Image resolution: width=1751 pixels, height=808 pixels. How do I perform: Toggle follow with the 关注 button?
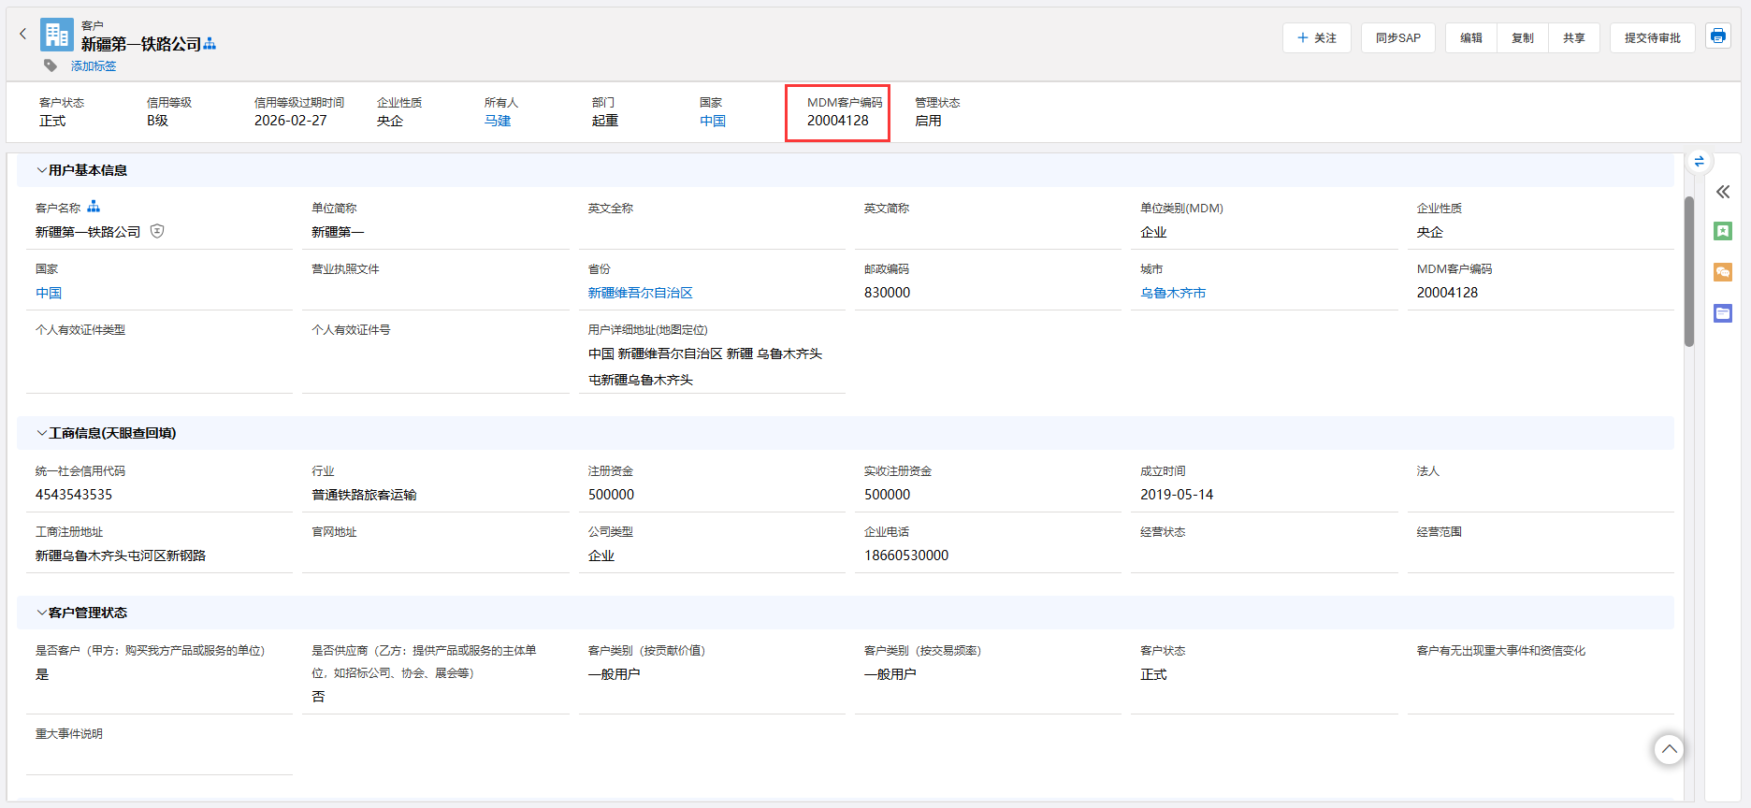click(1316, 38)
